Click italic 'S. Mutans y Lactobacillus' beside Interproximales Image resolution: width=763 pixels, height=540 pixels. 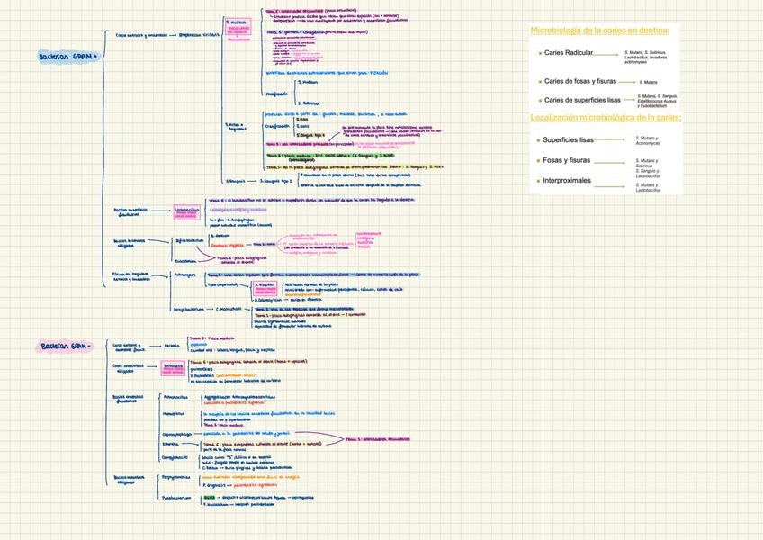tap(648, 187)
